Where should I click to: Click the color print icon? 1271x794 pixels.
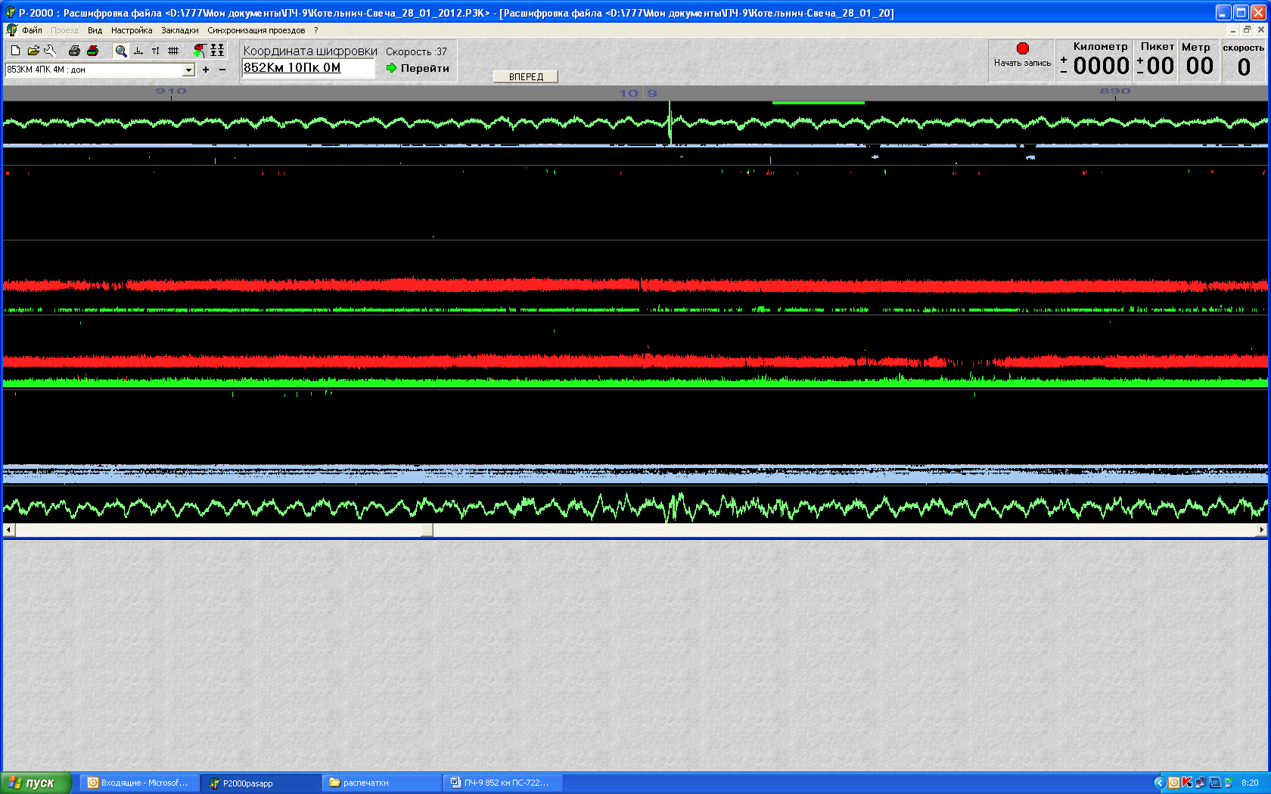(x=92, y=51)
